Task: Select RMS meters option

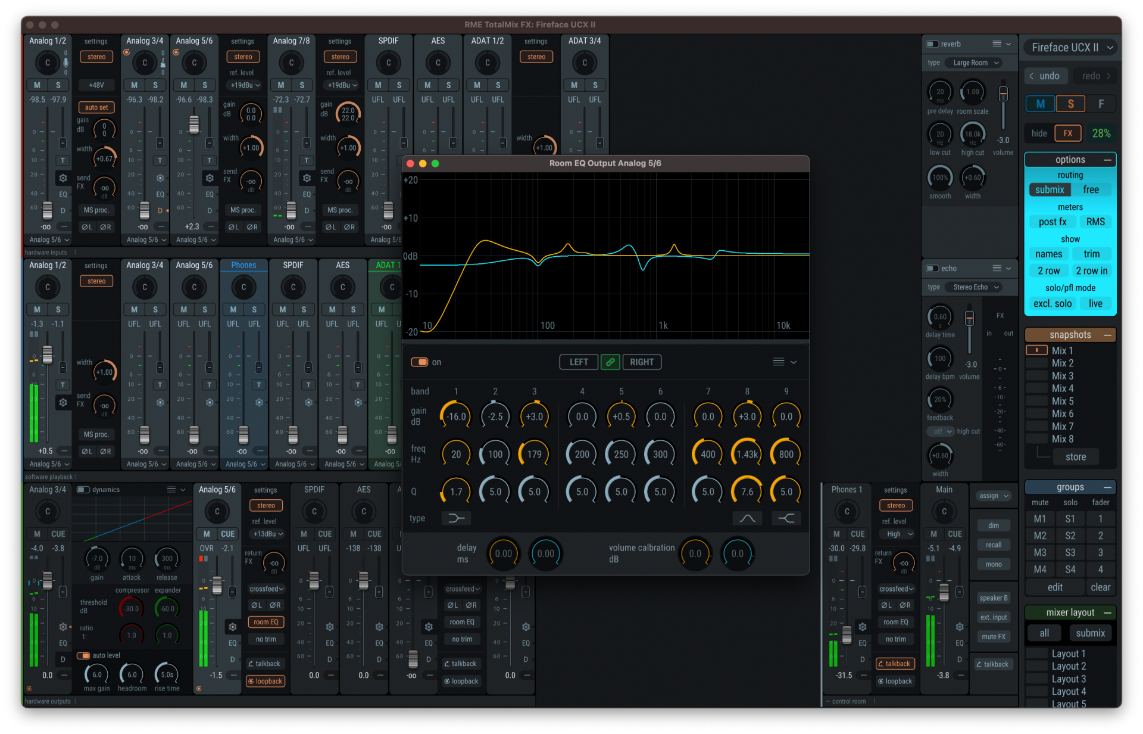Action: (1095, 222)
